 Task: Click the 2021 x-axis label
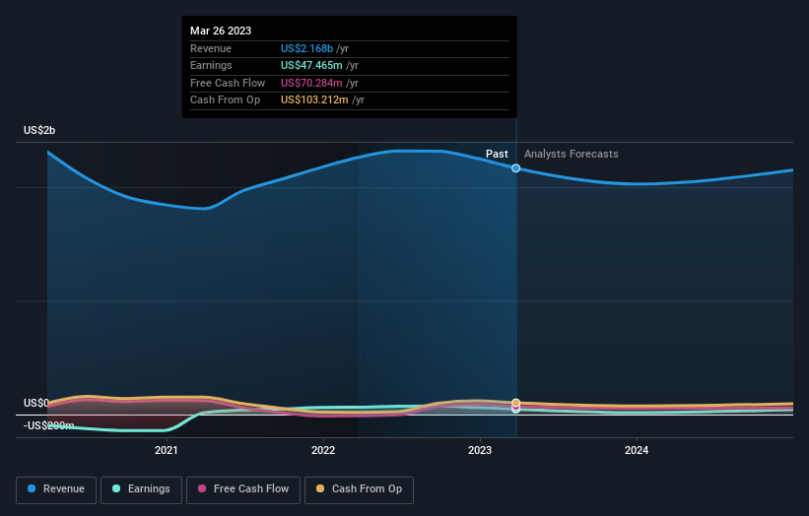click(167, 451)
